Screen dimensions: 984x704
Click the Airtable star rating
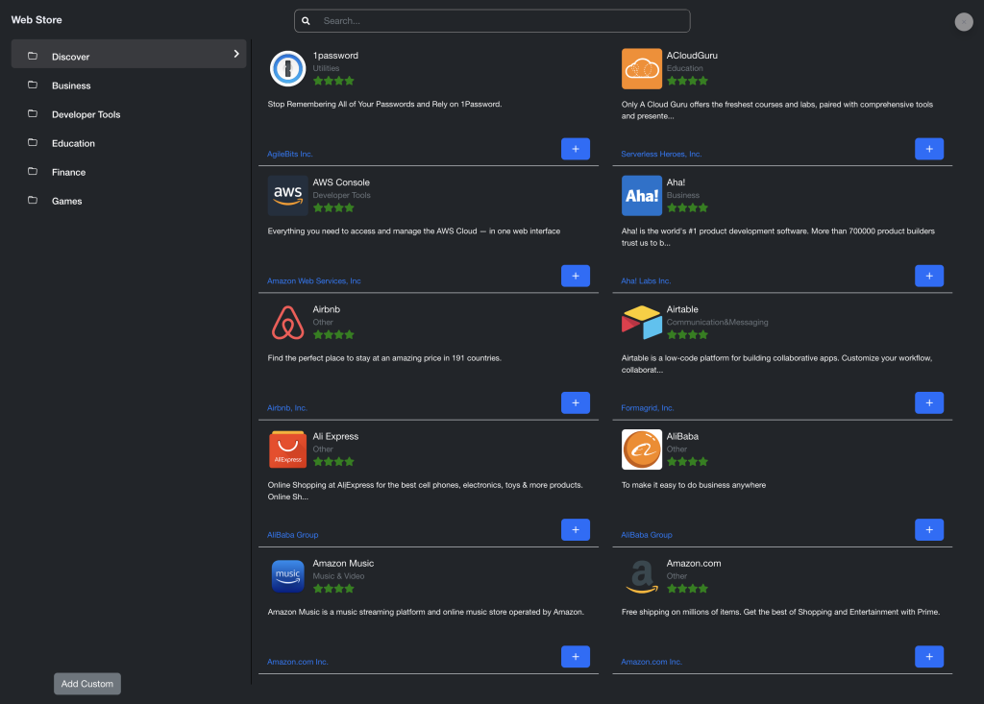[687, 335]
